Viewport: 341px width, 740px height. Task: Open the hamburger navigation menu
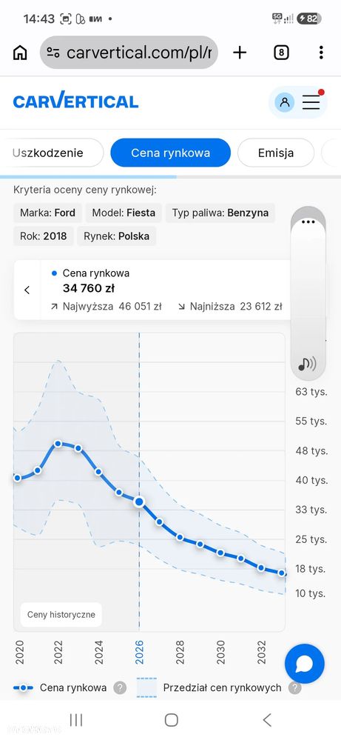pos(311,102)
